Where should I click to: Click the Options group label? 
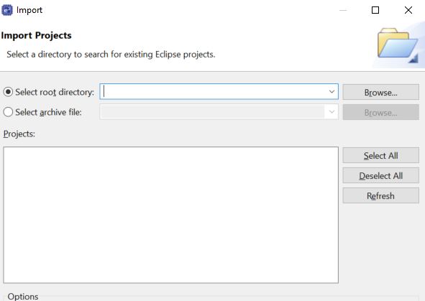point(23,297)
